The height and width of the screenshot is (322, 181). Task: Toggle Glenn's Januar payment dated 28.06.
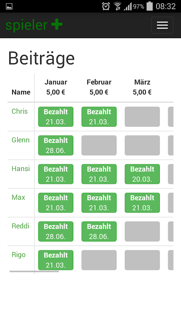[x=56, y=145]
